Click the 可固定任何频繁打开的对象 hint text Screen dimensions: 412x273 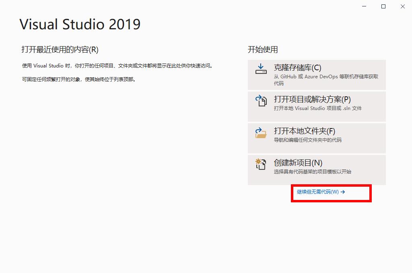click(79, 79)
